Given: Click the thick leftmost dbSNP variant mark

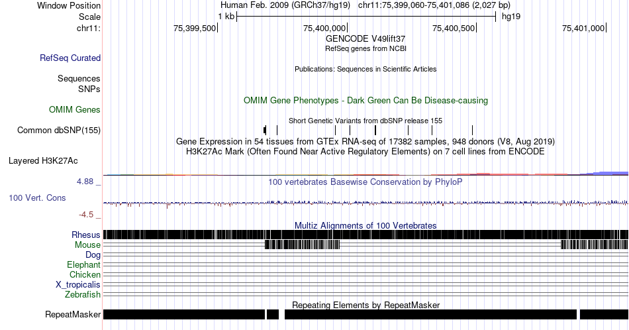Looking at the screenshot, I should pos(265,130).
